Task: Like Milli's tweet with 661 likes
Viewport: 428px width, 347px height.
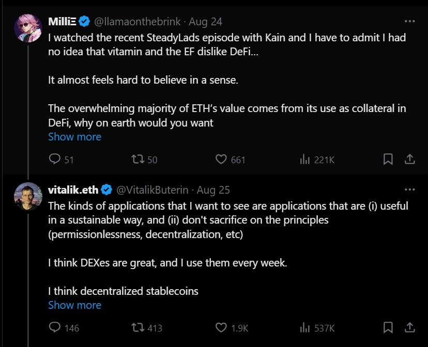Action: (x=222, y=160)
